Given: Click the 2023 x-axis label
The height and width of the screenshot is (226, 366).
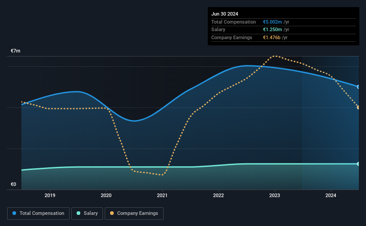Looking at the screenshot, I should pyautogui.click(x=275, y=195).
